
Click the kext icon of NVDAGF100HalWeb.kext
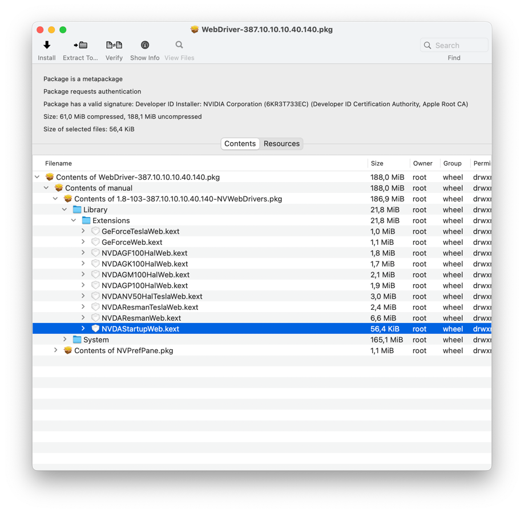(x=95, y=252)
